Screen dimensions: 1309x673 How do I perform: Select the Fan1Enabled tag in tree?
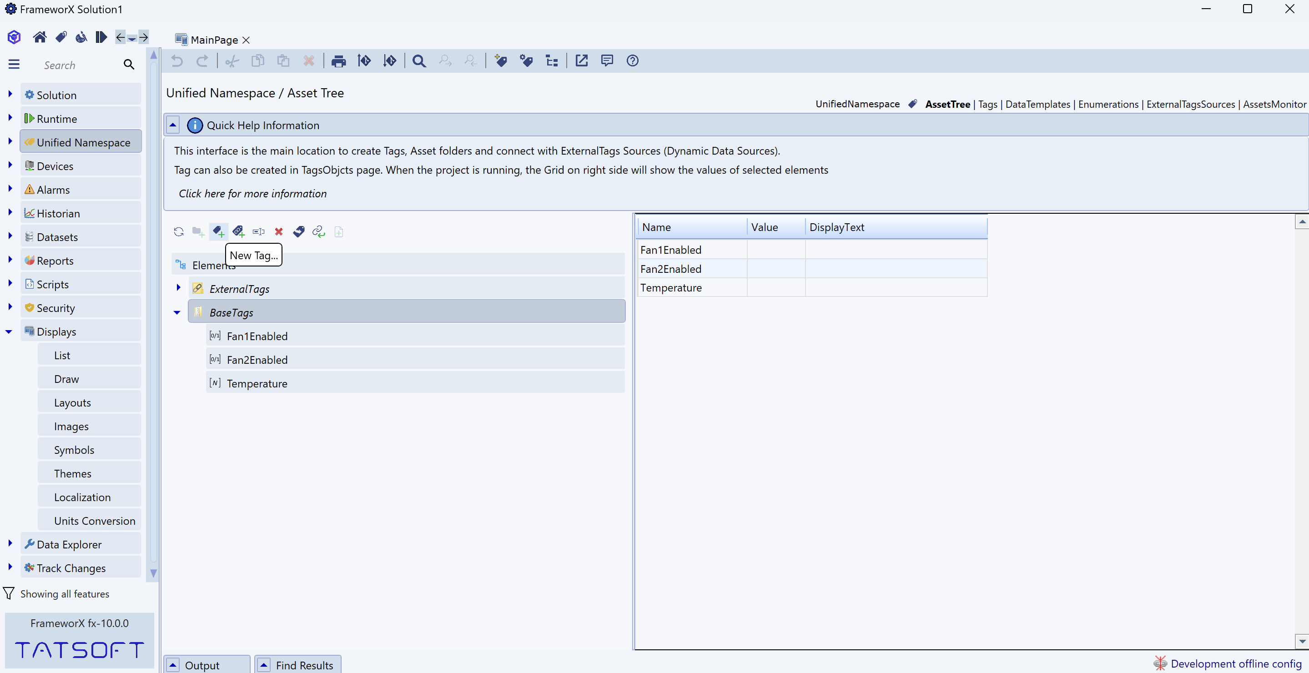pos(415,336)
